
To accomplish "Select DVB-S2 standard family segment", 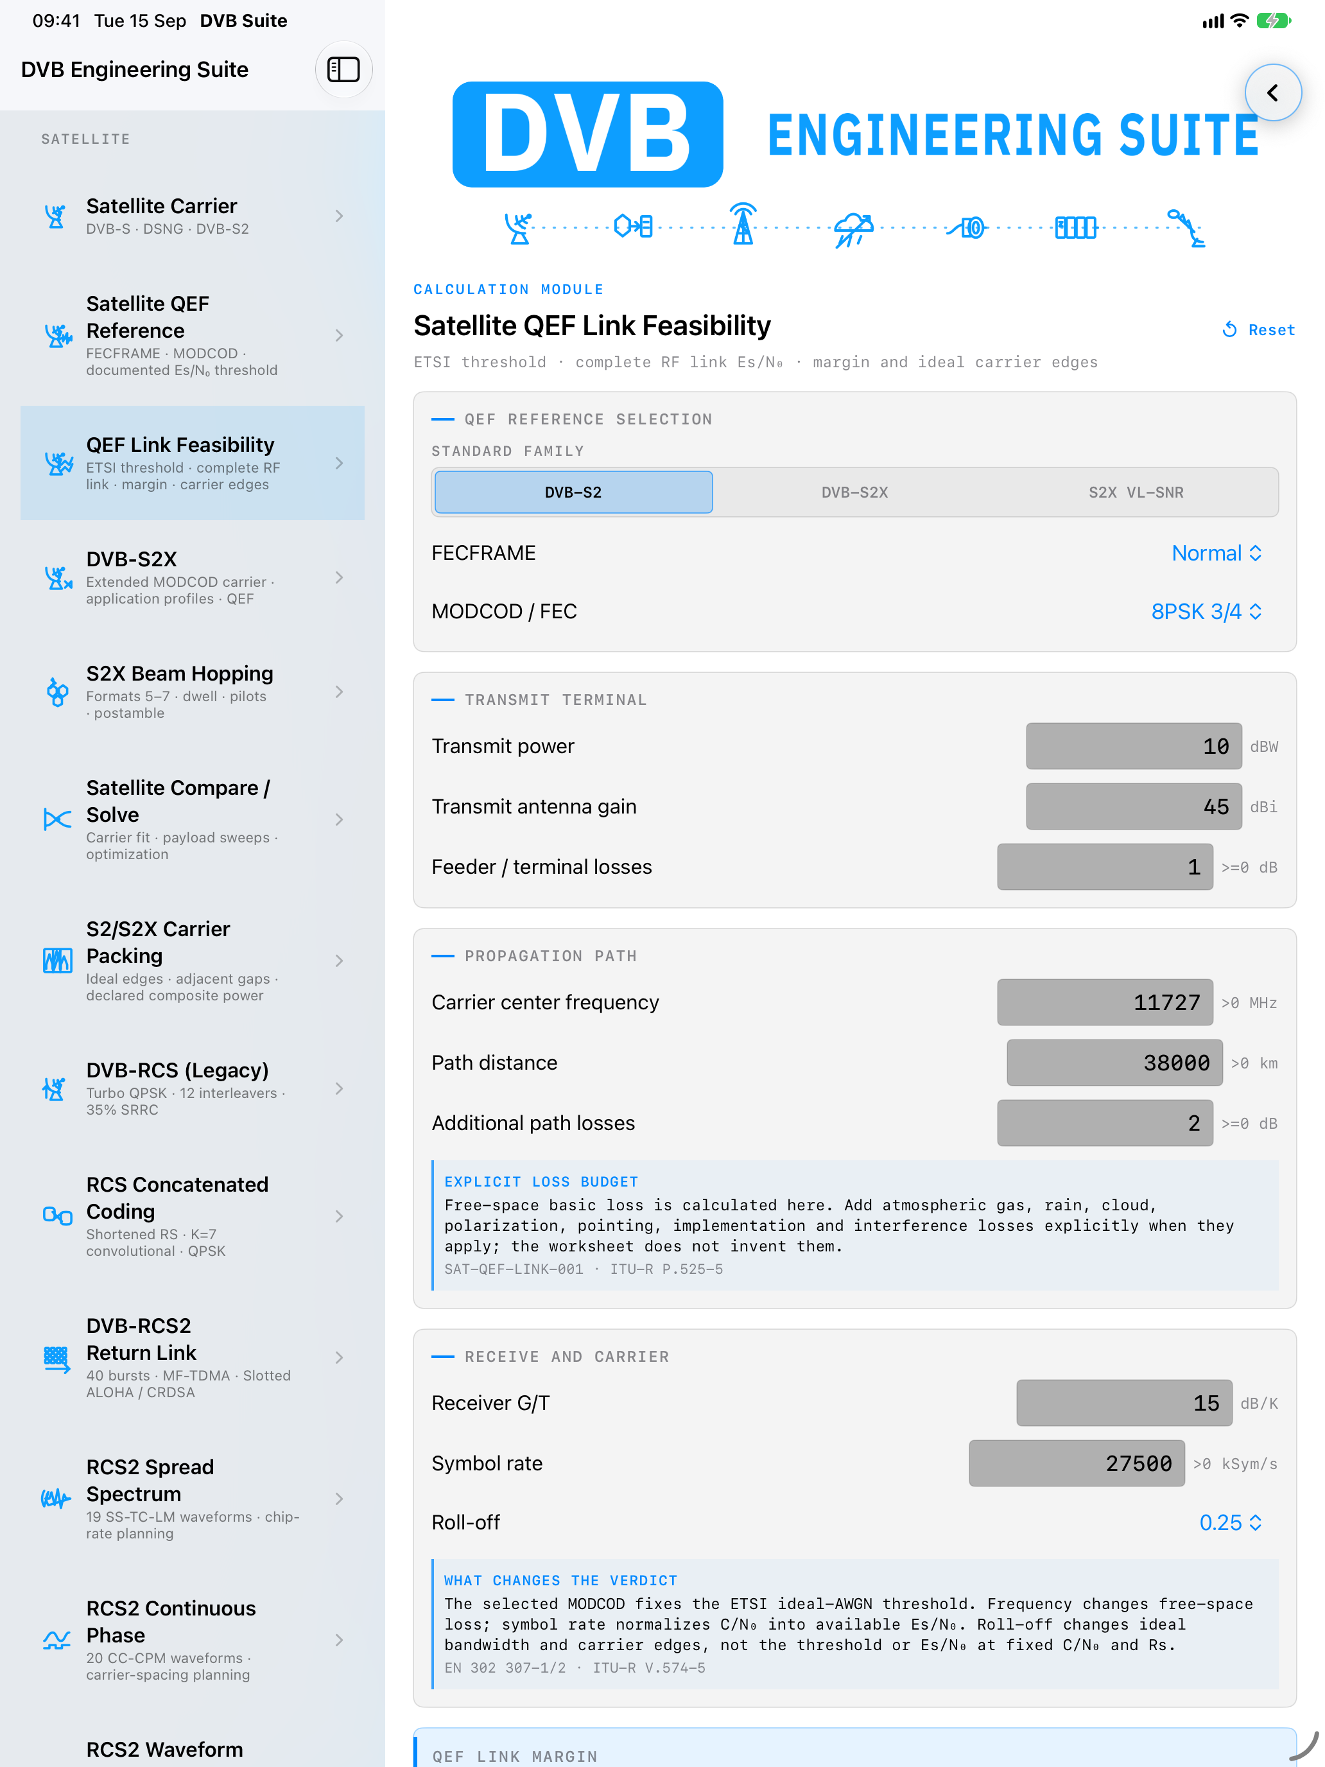I will pos(573,492).
